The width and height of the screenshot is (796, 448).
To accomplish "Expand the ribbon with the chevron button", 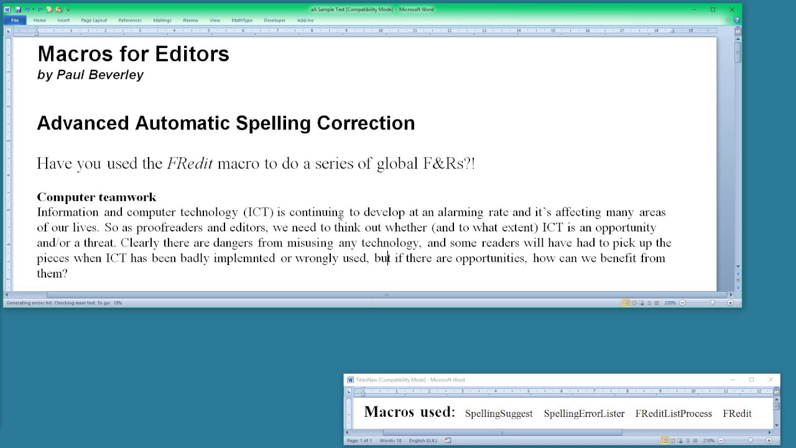I will (728, 20).
